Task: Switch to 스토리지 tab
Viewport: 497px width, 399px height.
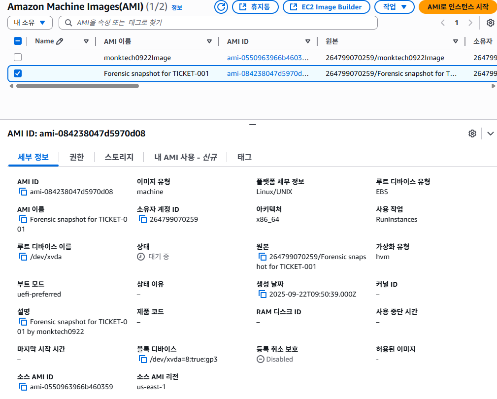Action: tap(119, 157)
